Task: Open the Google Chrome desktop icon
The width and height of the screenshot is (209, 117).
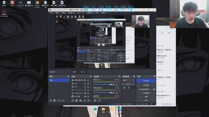Action: tap(37, 4)
